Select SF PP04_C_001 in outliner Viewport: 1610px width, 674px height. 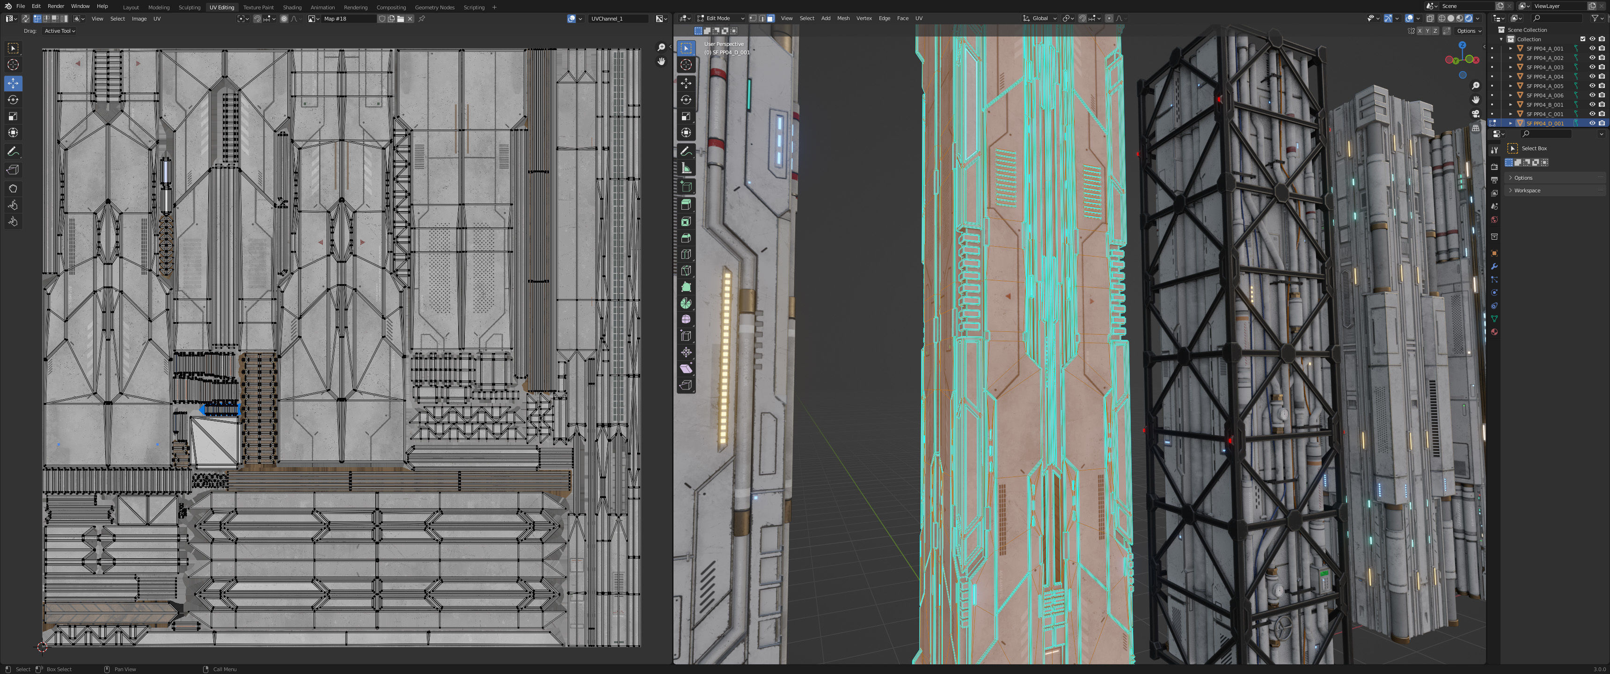tap(1545, 114)
